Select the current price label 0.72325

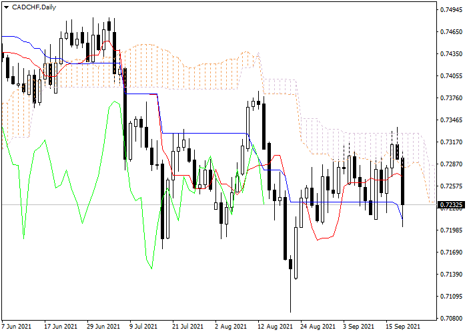click(451, 205)
